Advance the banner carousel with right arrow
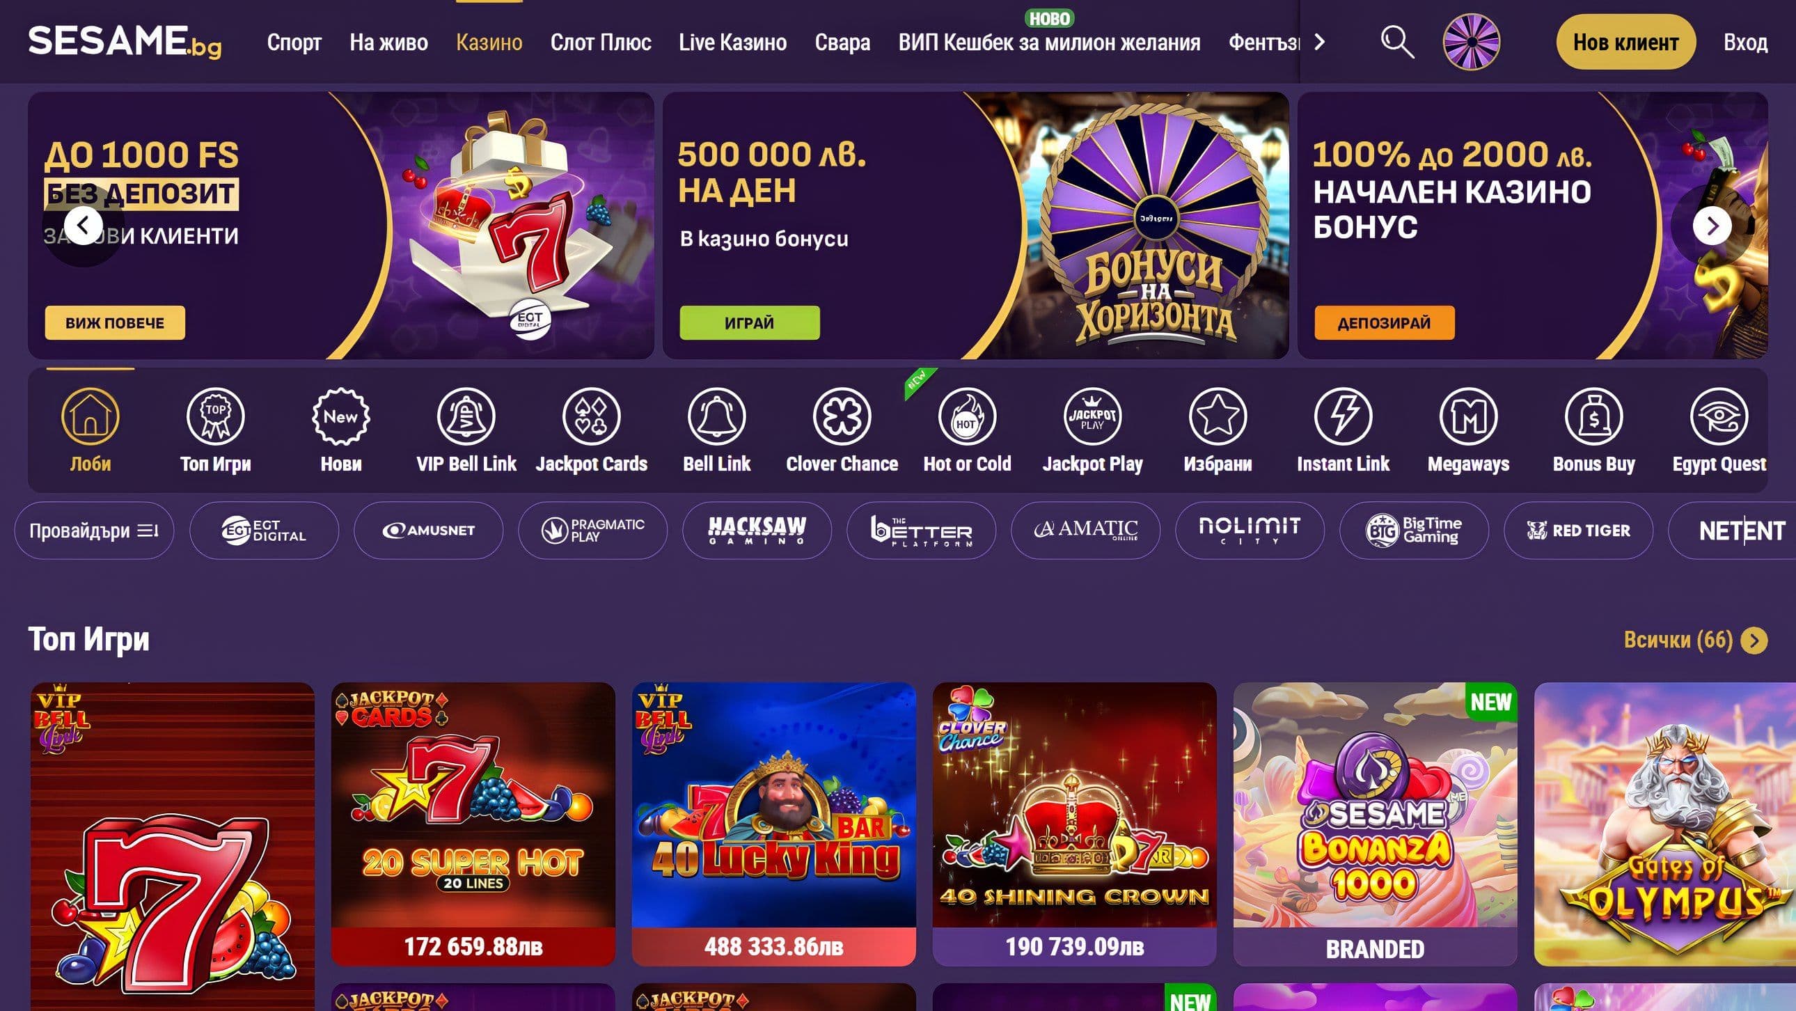1796x1011 pixels. coord(1712,225)
